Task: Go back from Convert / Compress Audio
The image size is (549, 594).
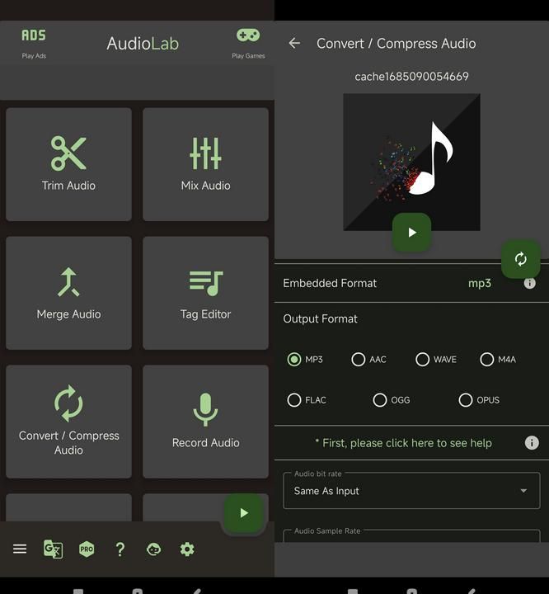Action: 294,43
